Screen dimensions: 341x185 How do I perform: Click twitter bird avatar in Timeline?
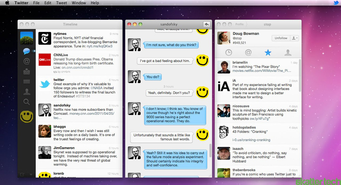point(45,84)
